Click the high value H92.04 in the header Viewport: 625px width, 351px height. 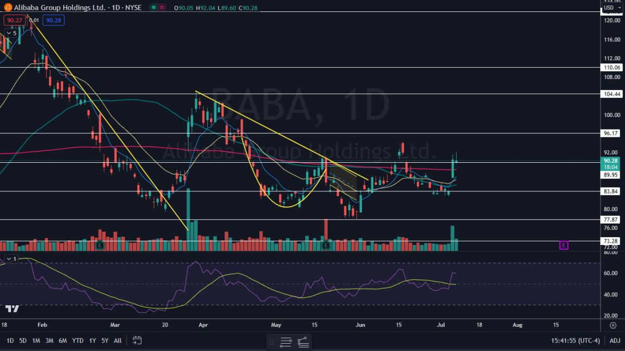point(205,8)
